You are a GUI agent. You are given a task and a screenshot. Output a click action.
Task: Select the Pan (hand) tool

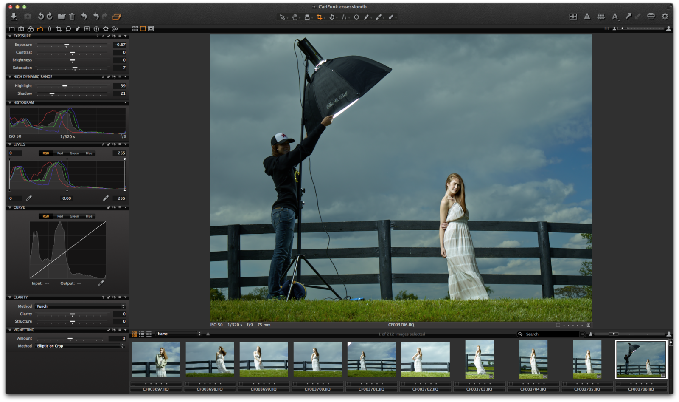pos(295,17)
